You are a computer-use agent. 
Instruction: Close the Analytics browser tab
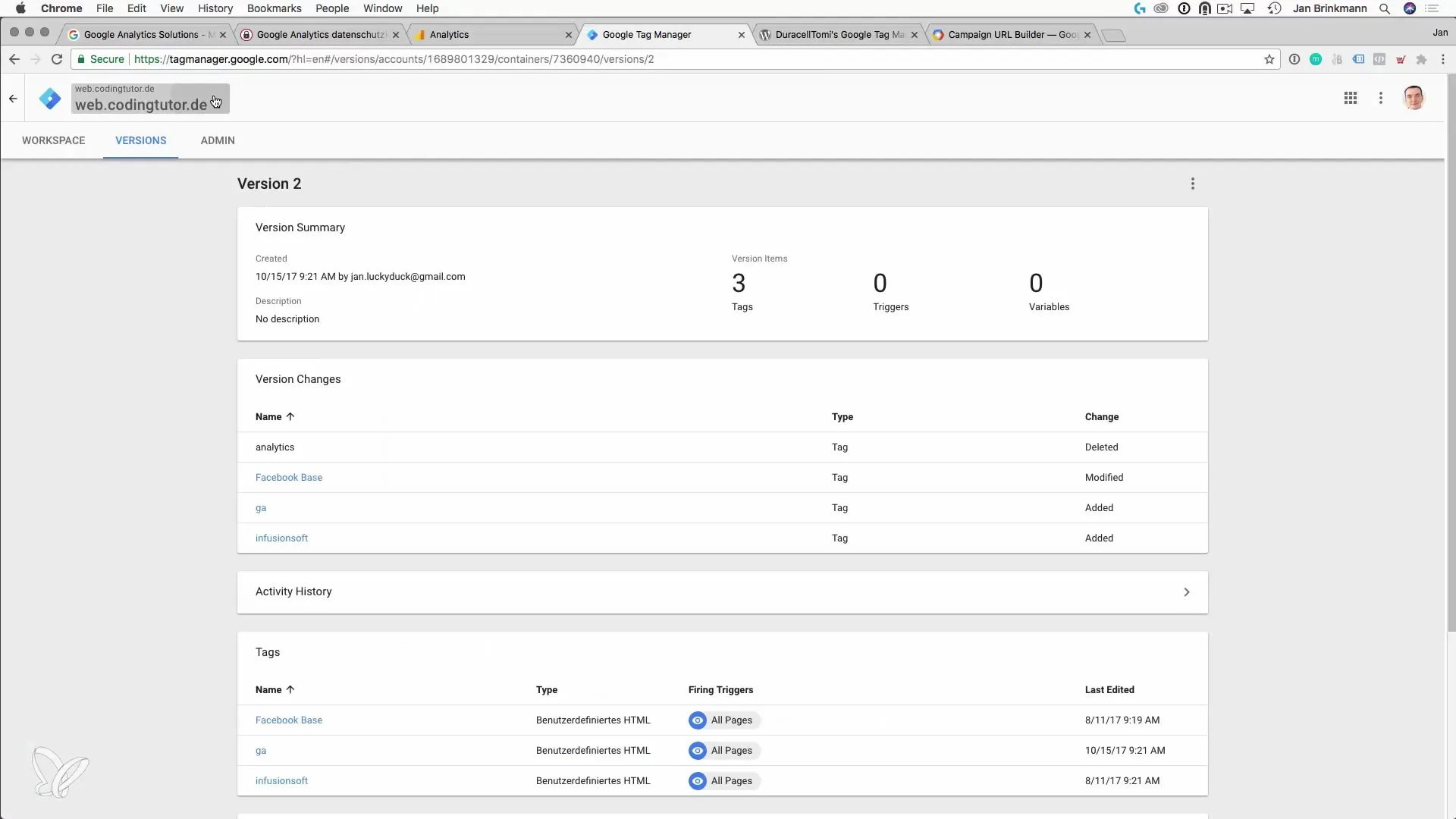(x=569, y=35)
